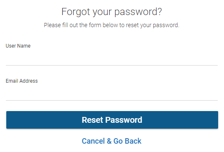The height and width of the screenshot is (152, 224).
Task: Click the "Please fill out the form" instruction text
Action: pos(111,25)
